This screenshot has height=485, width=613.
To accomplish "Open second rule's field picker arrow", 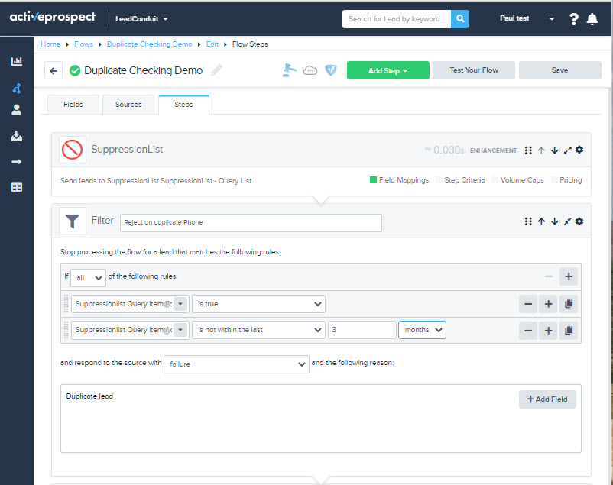I will point(180,330).
